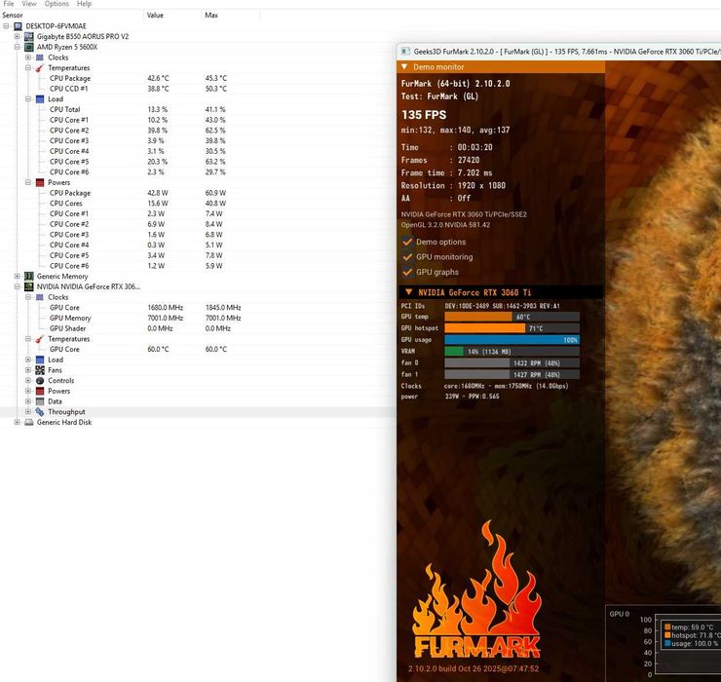Open the View menu
The image size is (721, 682).
[x=29, y=4]
